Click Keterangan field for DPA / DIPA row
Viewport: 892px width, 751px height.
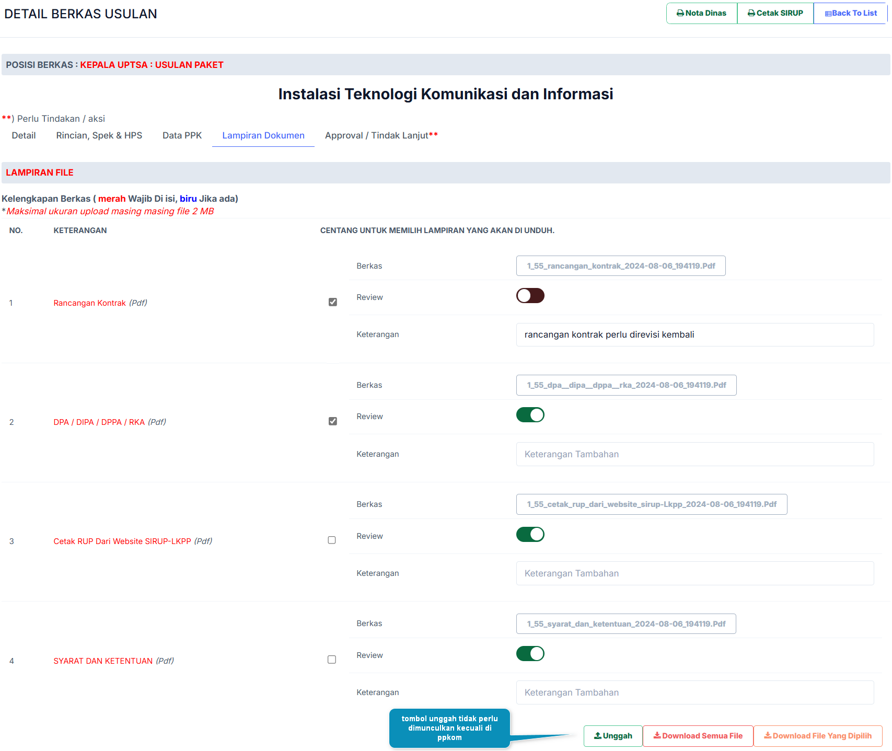click(x=694, y=454)
